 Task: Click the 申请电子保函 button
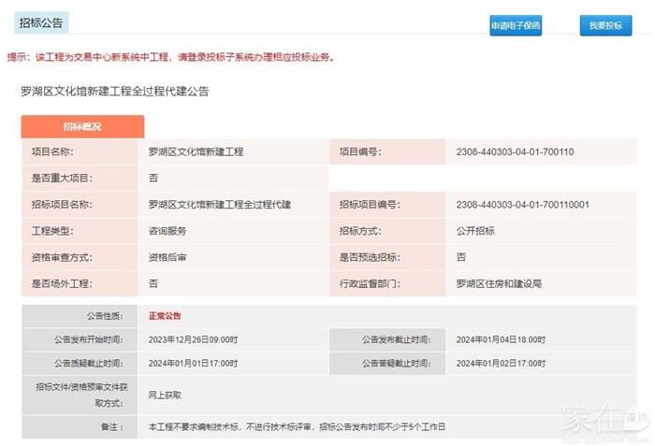pyautogui.click(x=516, y=26)
